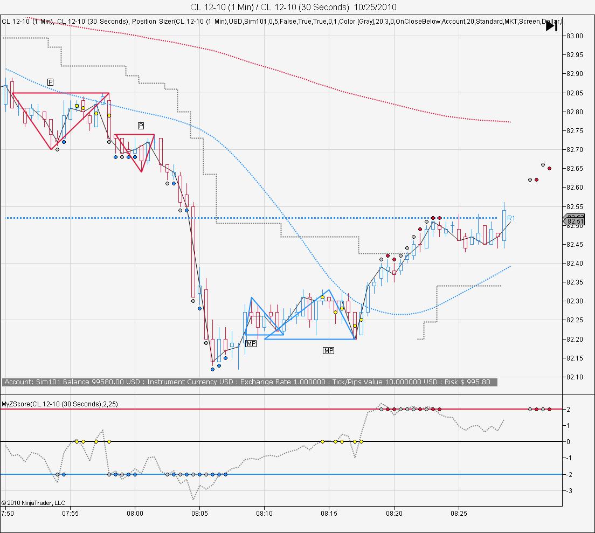Click the 82.75 price axis label
Viewport: 595px width, 533px height.
click(575, 130)
